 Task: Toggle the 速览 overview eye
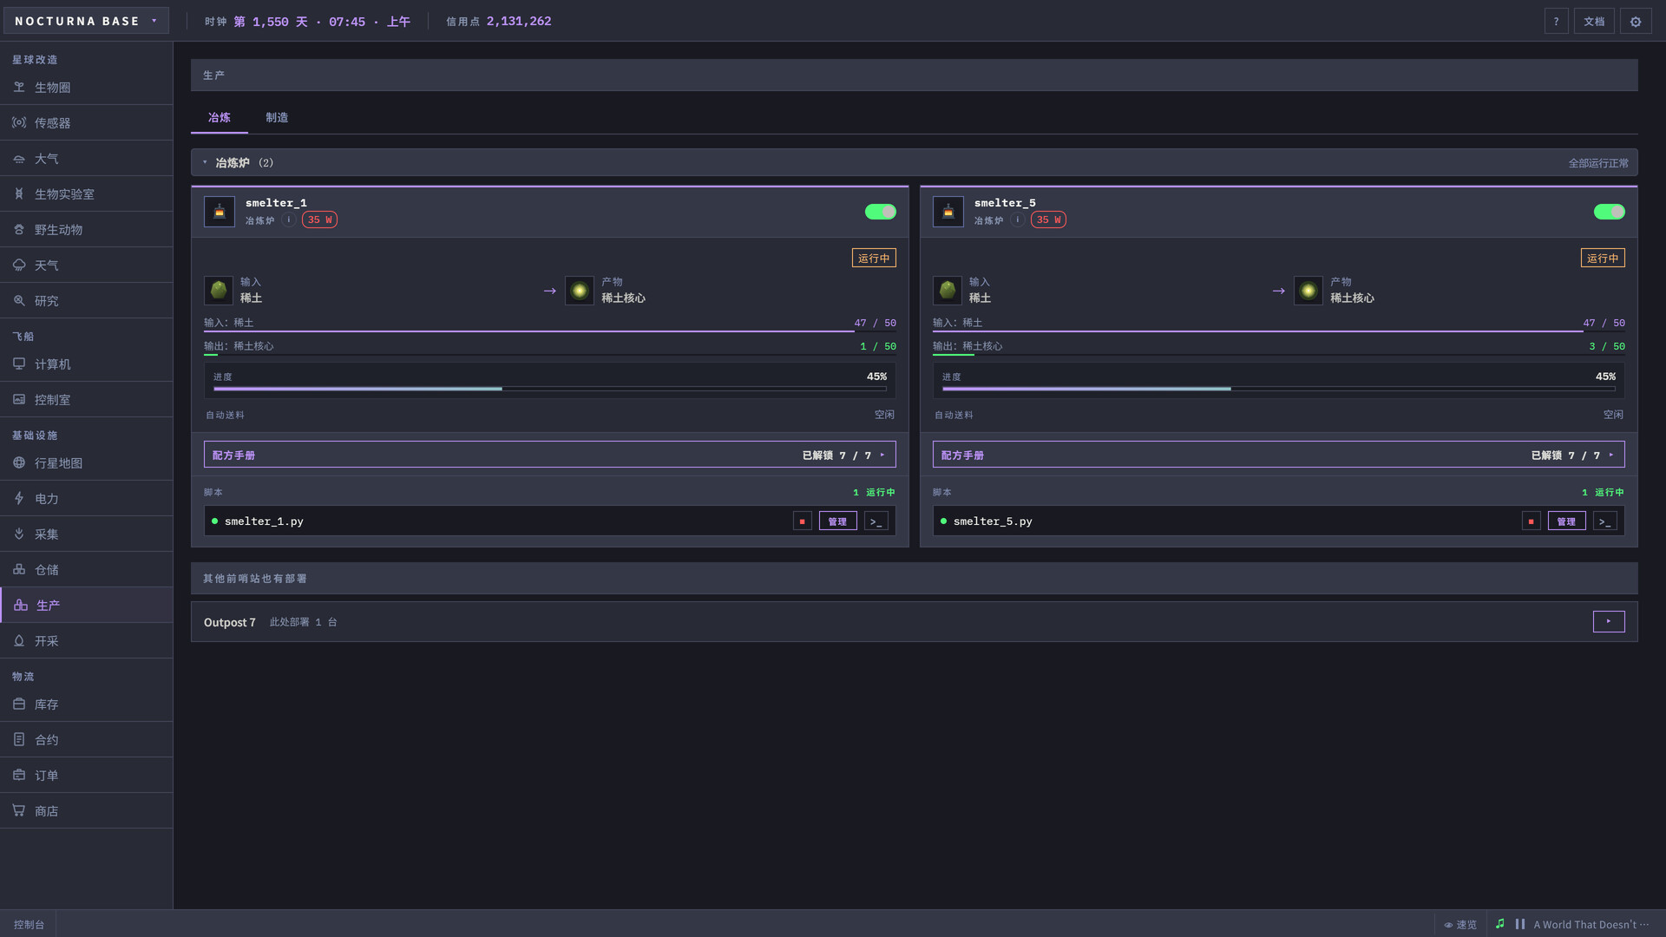click(x=1460, y=925)
